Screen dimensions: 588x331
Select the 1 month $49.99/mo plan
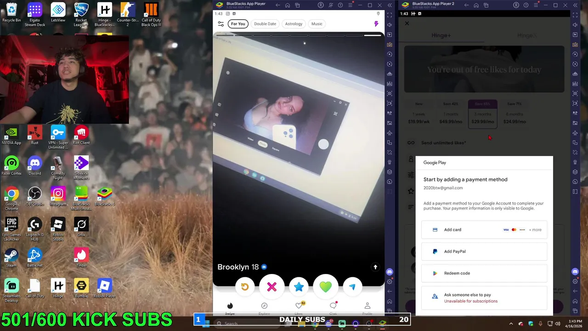pyautogui.click(x=451, y=114)
